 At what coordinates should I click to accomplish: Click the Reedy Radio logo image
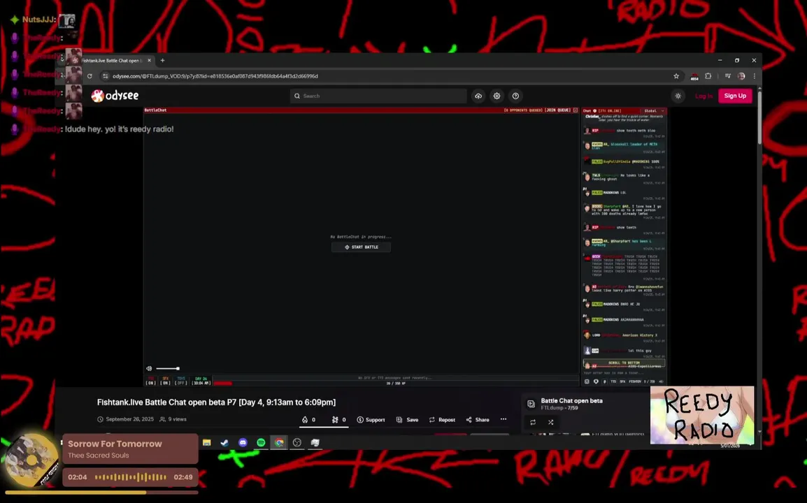702,415
